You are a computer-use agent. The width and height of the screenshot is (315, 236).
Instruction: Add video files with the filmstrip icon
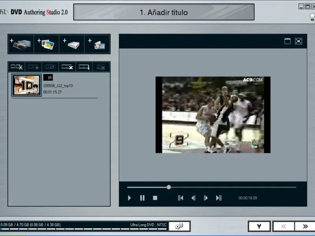coord(21,44)
